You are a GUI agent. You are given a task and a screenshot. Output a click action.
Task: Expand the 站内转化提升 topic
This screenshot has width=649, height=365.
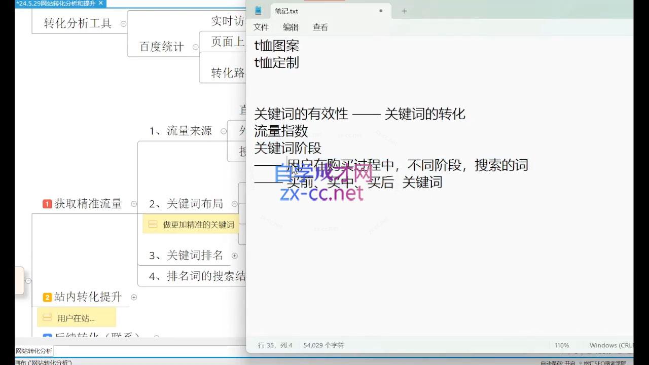[134, 297]
